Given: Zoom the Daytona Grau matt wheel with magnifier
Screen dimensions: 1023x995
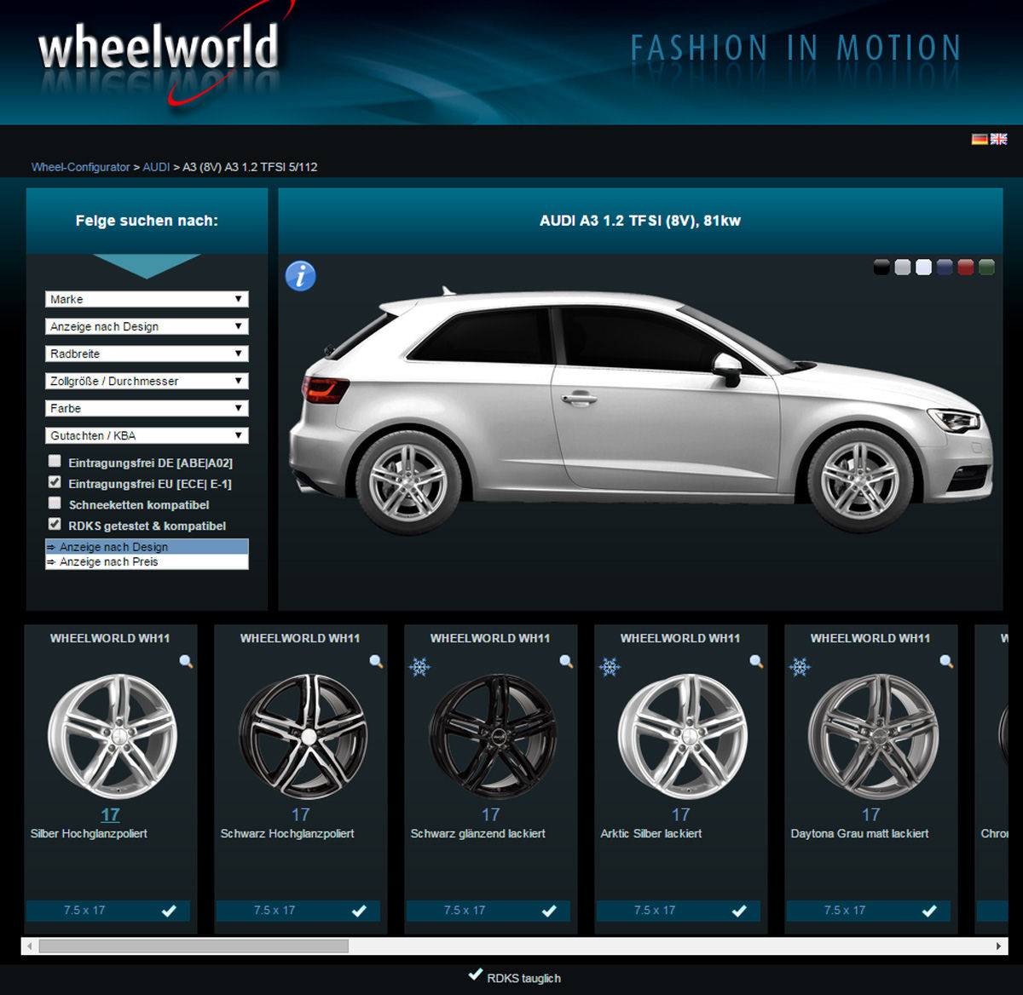Looking at the screenshot, I should (x=946, y=662).
